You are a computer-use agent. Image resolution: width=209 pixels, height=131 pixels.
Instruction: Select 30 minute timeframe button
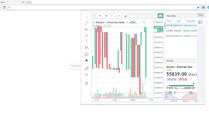[100, 16]
